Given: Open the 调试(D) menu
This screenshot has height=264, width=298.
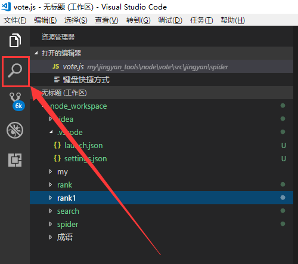Looking at the screenshot, I should coord(170,20).
